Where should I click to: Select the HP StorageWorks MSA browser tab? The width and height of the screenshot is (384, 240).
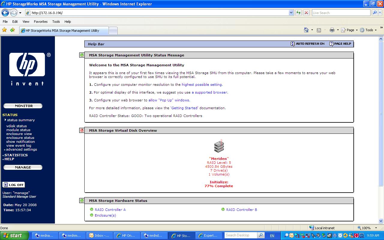pyautogui.click(x=62, y=31)
